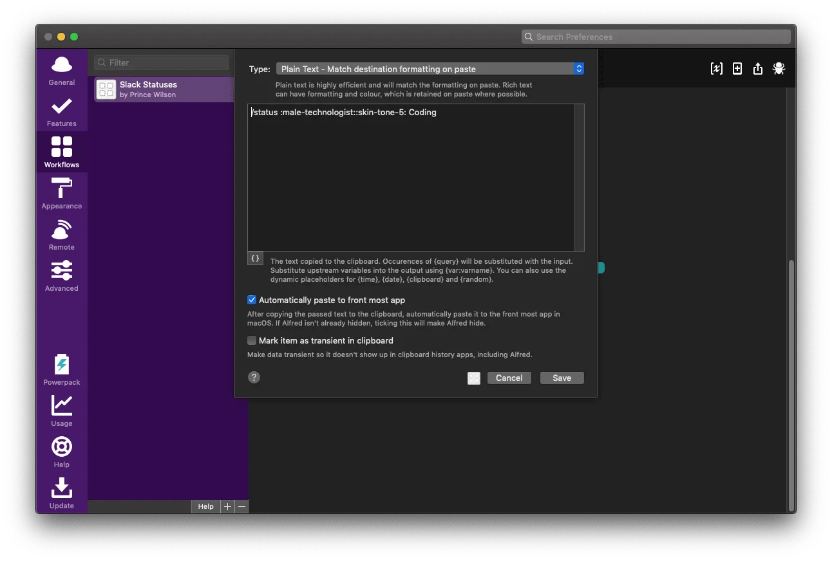Screen dimensions: 832x561
Task: Click the workflow Filter field
Action: (x=162, y=62)
